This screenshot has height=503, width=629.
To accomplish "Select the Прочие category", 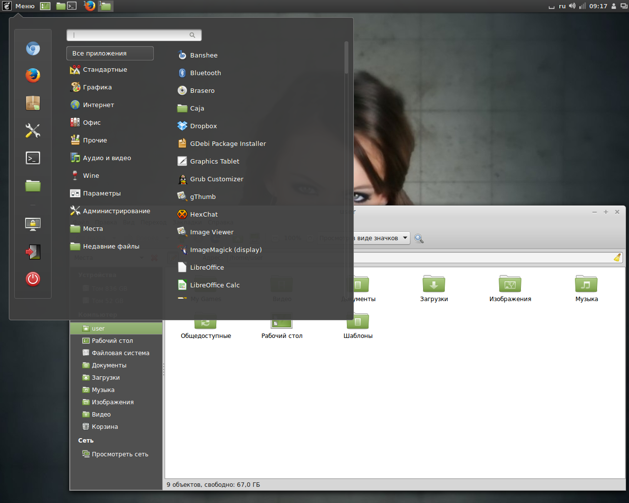I will (88, 140).
